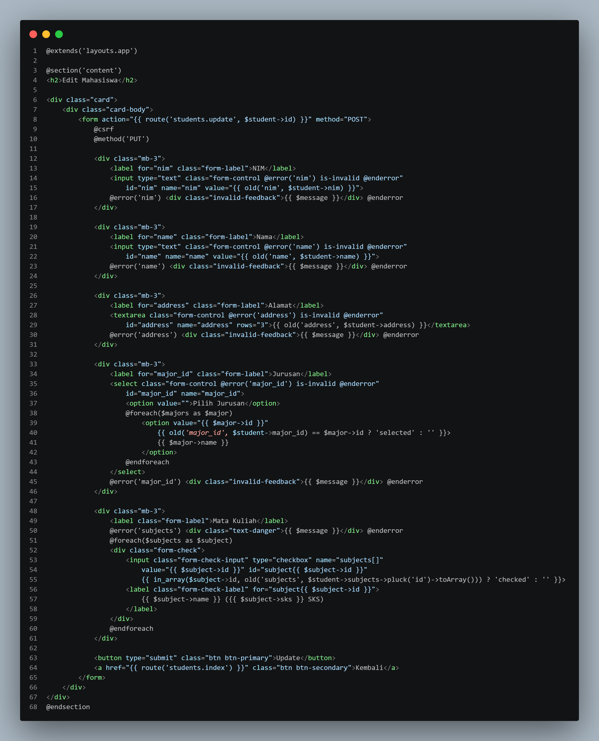
Task: Click line number 40 in gutter
Action: (33, 433)
